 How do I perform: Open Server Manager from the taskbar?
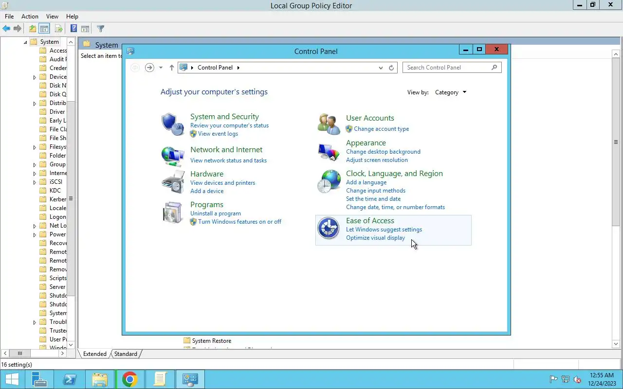[x=39, y=379]
